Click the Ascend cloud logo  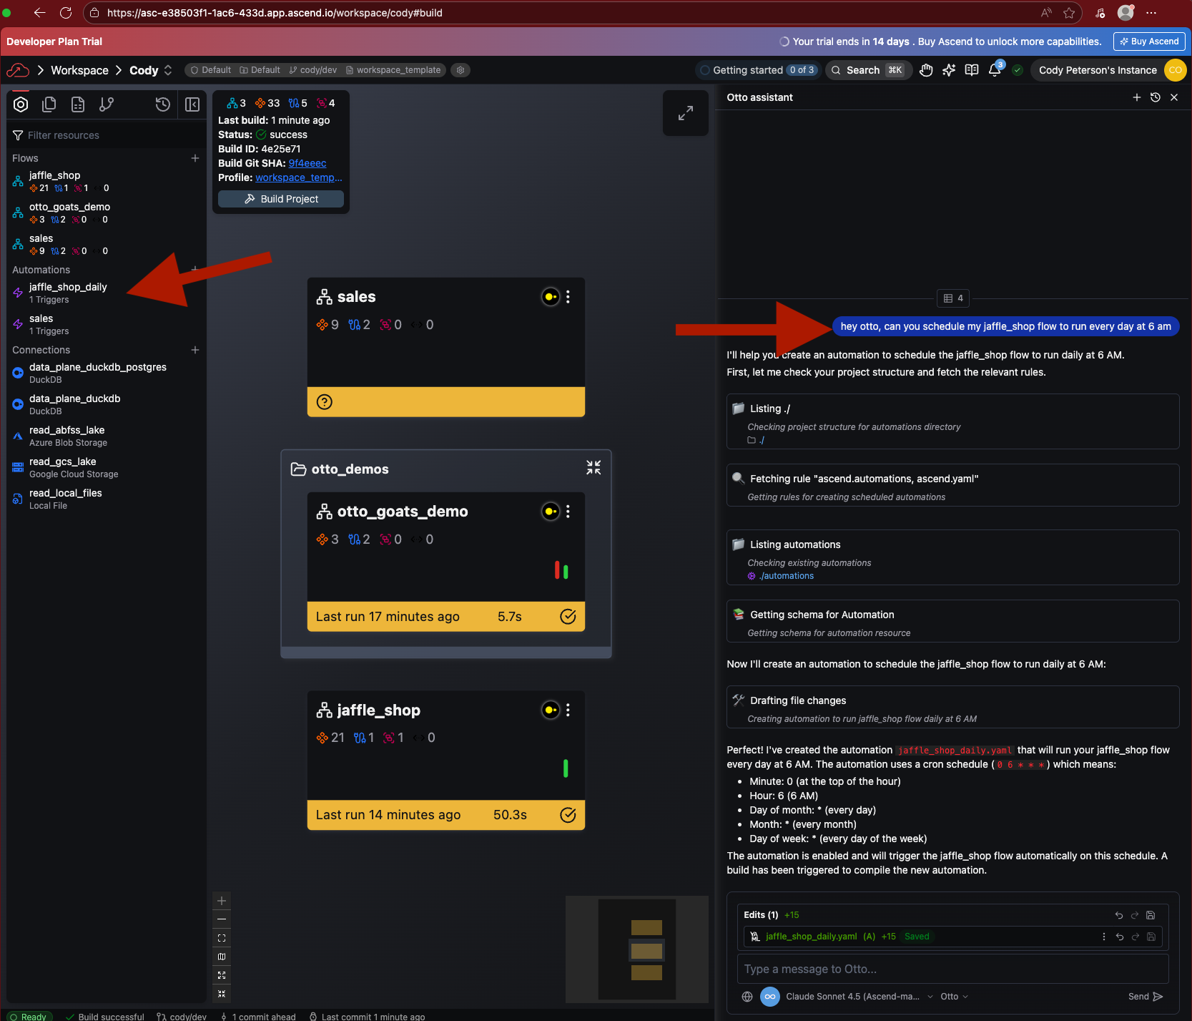18,70
